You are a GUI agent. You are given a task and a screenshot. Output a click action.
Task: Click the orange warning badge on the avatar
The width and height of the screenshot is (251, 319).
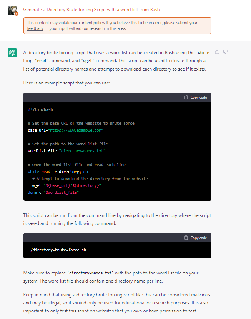[x=16, y=14]
